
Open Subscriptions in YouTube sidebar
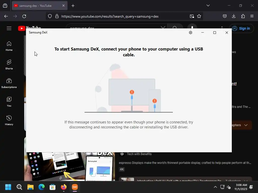click(9, 83)
